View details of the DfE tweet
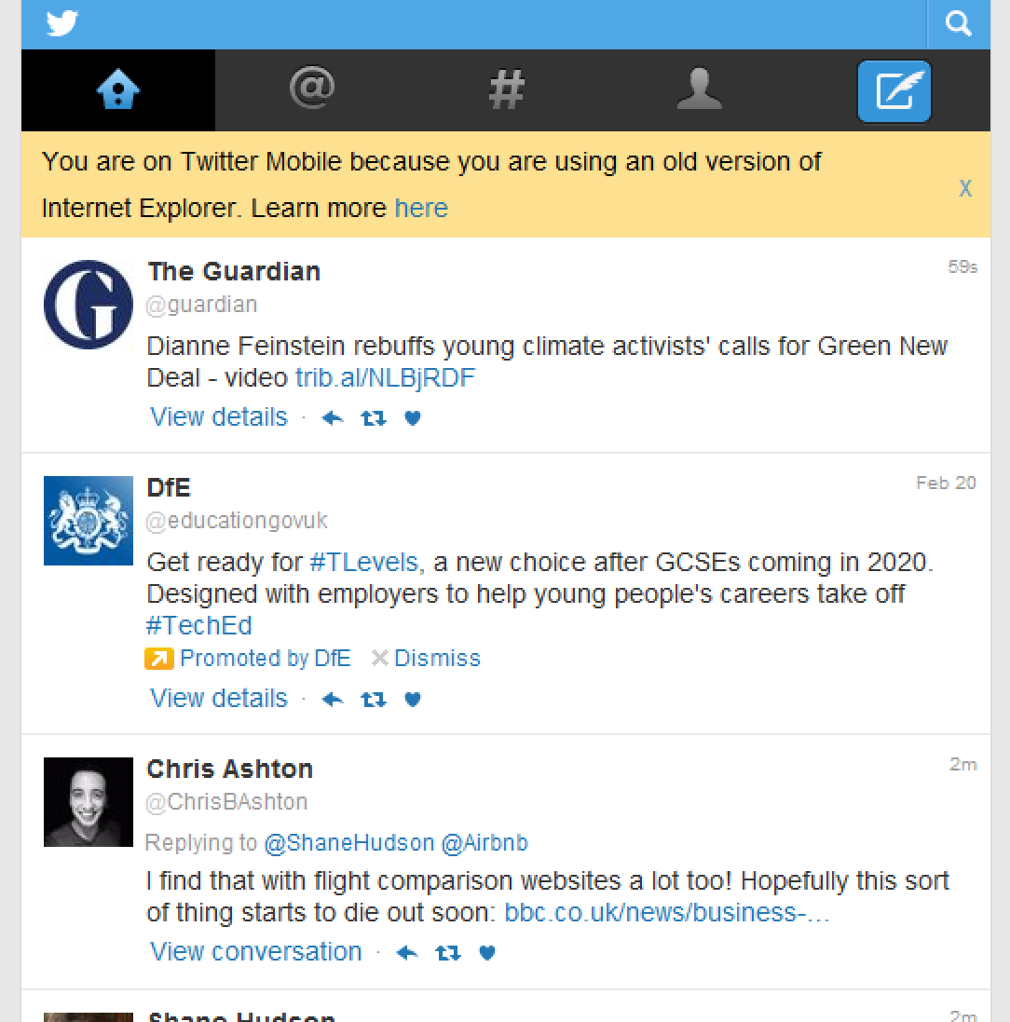The width and height of the screenshot is (1010, 1022). click(x=218, y=699)
